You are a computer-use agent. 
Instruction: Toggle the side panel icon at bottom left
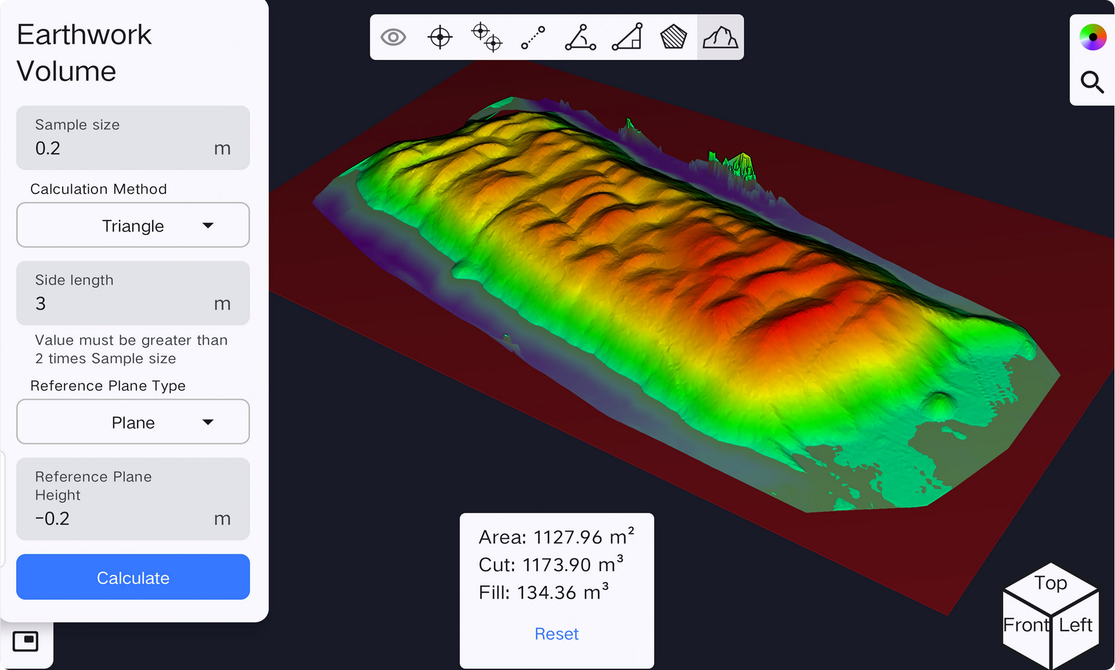coord(26,641)
